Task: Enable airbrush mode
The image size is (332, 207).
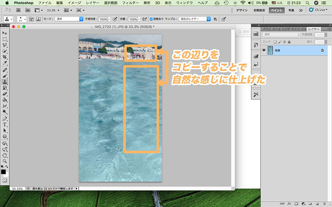Action: [x=145, y=19]
